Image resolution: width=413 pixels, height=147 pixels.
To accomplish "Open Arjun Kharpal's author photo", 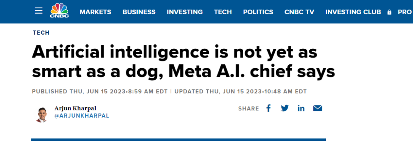I will pos(41,115).
